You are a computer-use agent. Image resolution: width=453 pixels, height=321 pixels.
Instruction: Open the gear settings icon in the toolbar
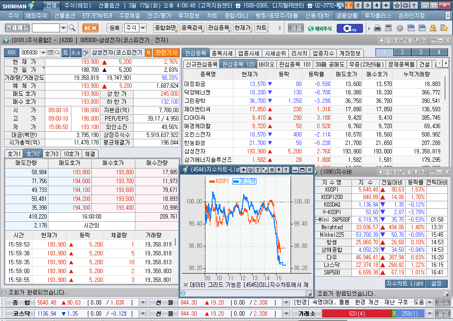point(400,28)
